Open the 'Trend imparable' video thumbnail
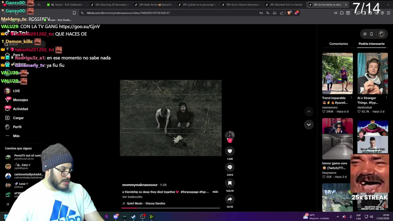Image resolution: width=393 pixels, height=221 pixels. point(337,73)
